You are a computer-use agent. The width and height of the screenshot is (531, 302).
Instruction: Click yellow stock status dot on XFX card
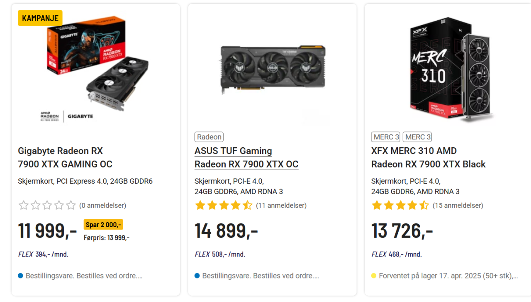[x=374, y=276]
